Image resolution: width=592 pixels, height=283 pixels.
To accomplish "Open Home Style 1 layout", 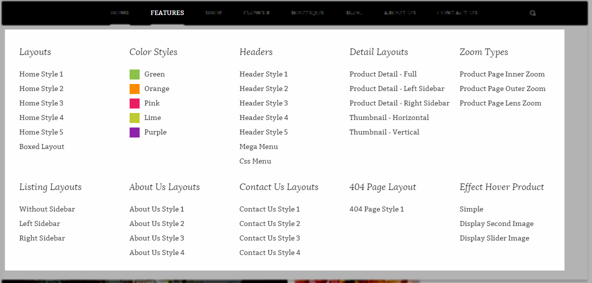I will click(41, 74).
